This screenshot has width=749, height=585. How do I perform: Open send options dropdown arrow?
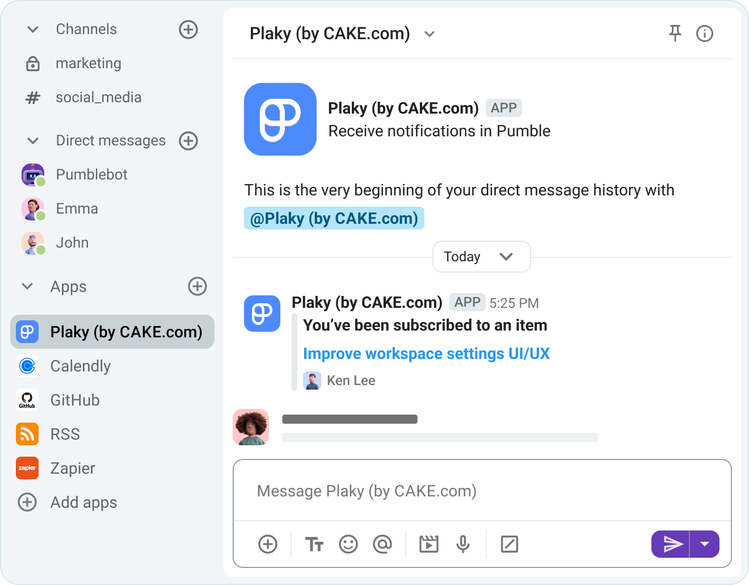coord(705,544)
